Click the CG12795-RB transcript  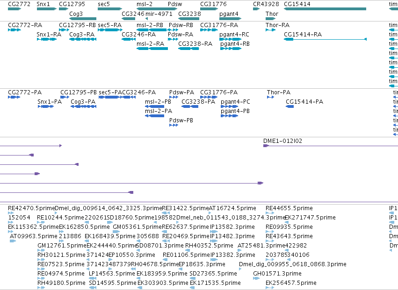coord(64,30)
